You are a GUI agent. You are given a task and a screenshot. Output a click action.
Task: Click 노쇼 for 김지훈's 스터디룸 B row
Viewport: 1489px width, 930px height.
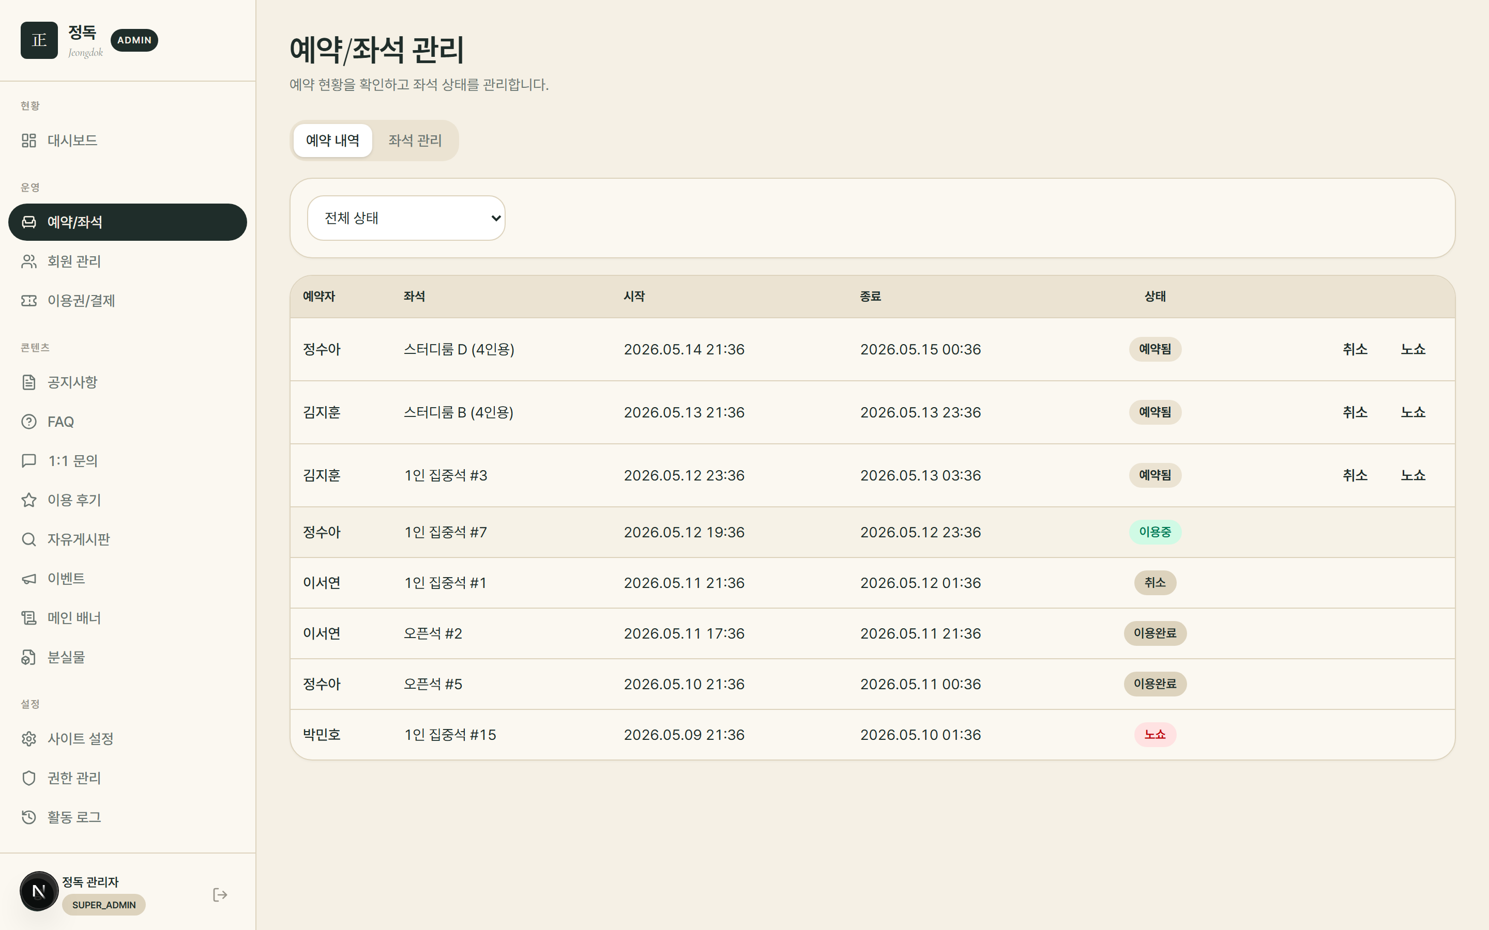coord(1412,412)
